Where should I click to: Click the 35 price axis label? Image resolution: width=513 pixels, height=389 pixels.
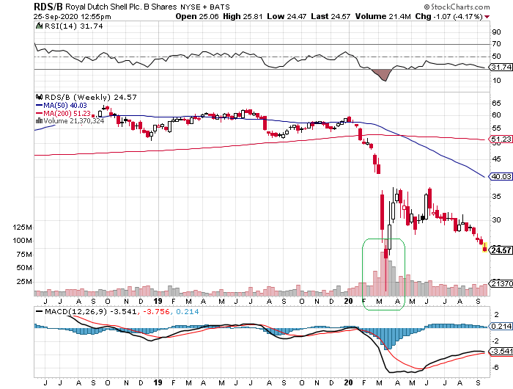click(496, 197)
